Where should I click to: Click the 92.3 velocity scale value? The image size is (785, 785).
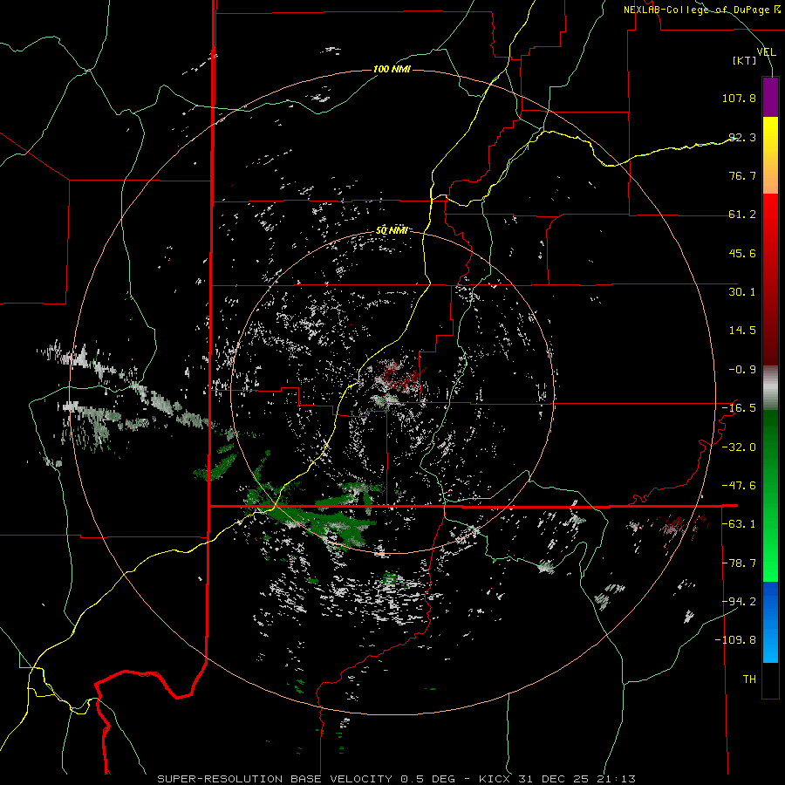coord(742,137)
